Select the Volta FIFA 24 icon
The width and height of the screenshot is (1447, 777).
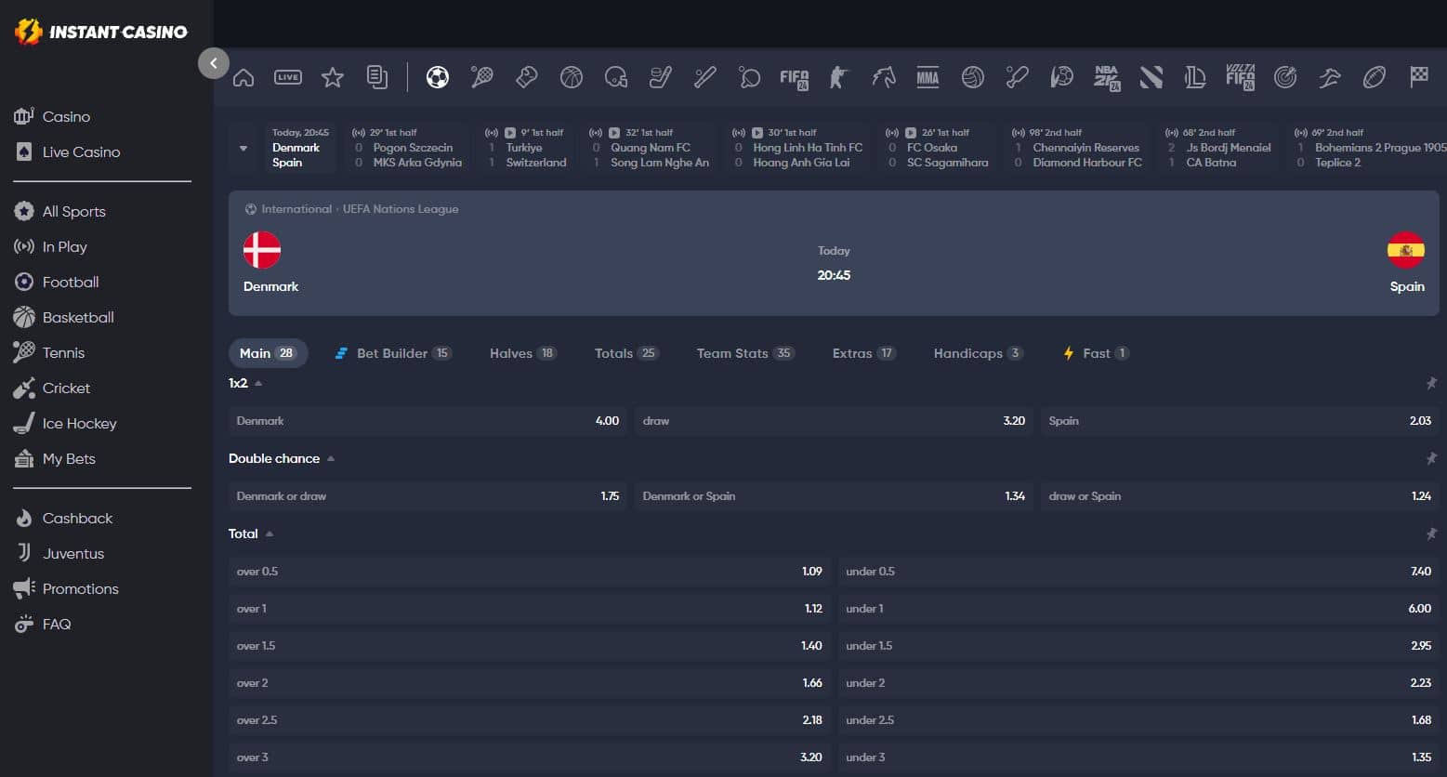(1241, 77)
